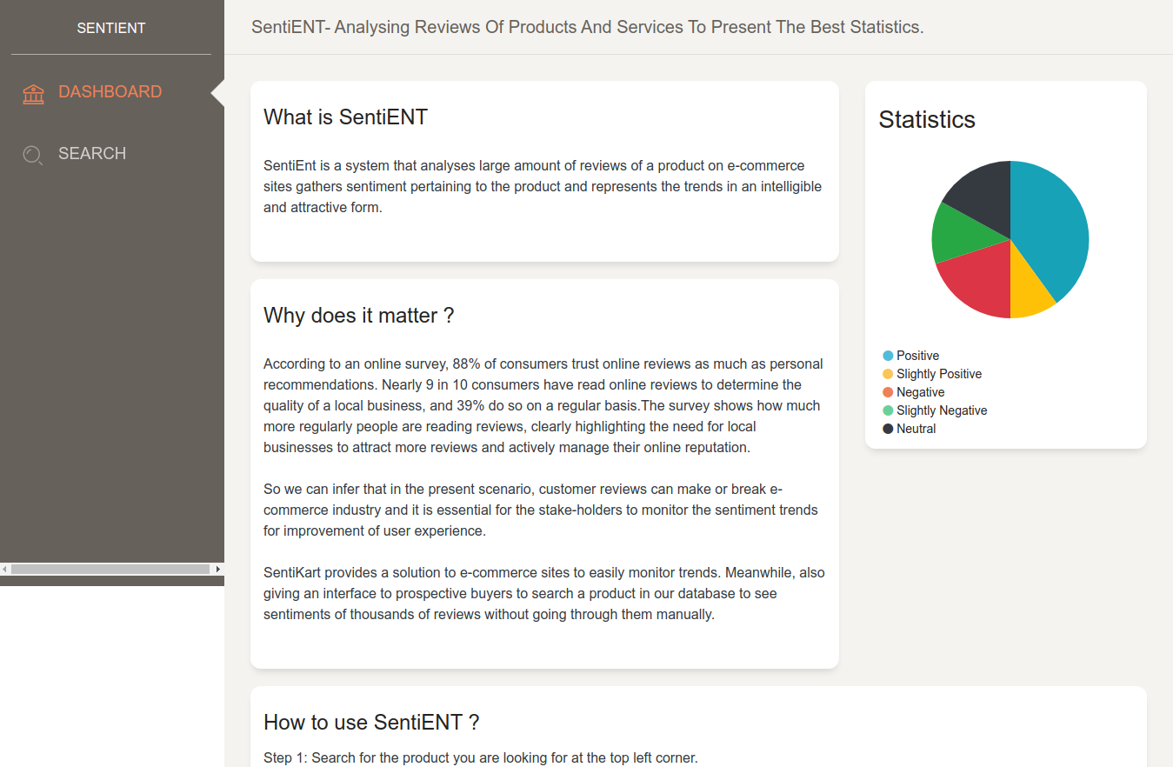Click the Dashboard bank building icon
Image resolution: width=1173 pixels, height=767 pixels.
[x=33, y=94]
